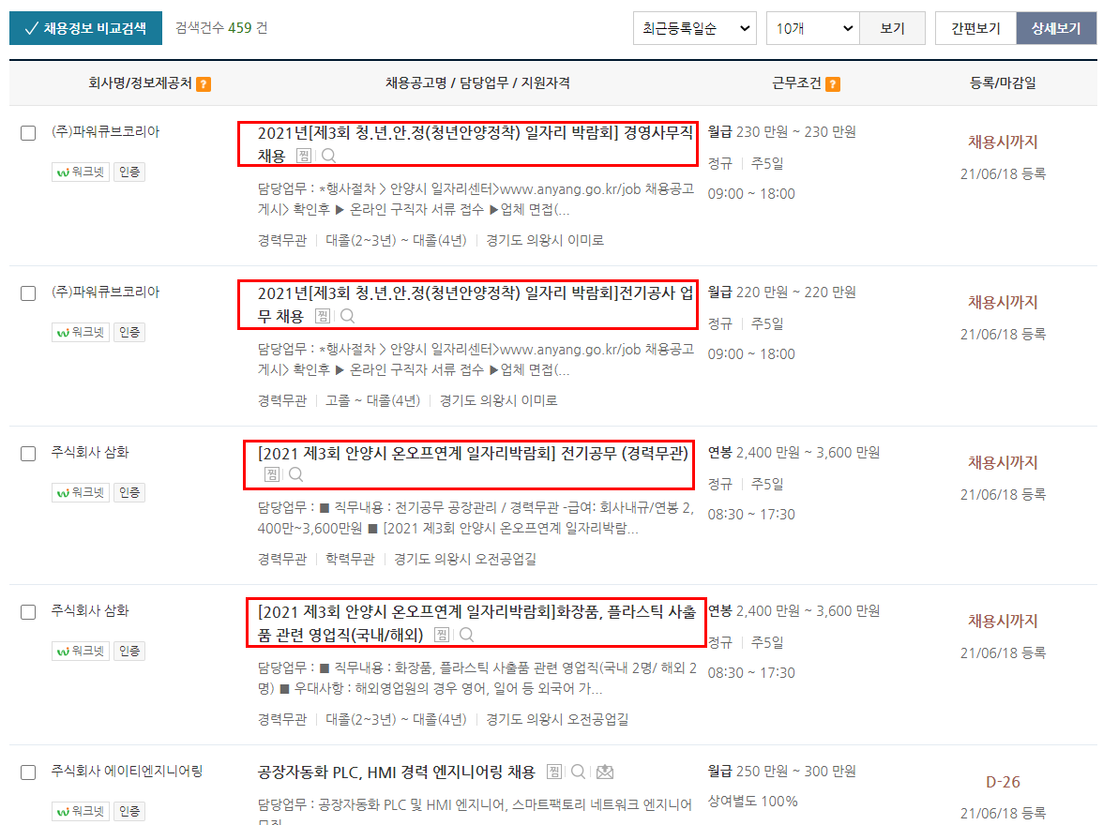The height and width of the screenshot is (825, 1103).
Task: Click the 등록/마감일 column header
Action: [x=1003, y=83]
